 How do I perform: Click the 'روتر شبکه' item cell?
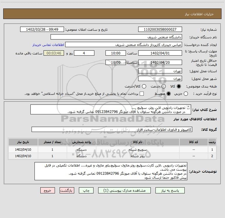tap(138, 156)
